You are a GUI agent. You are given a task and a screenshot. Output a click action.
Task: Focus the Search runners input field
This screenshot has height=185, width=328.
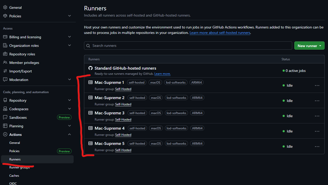coord(188,46)
